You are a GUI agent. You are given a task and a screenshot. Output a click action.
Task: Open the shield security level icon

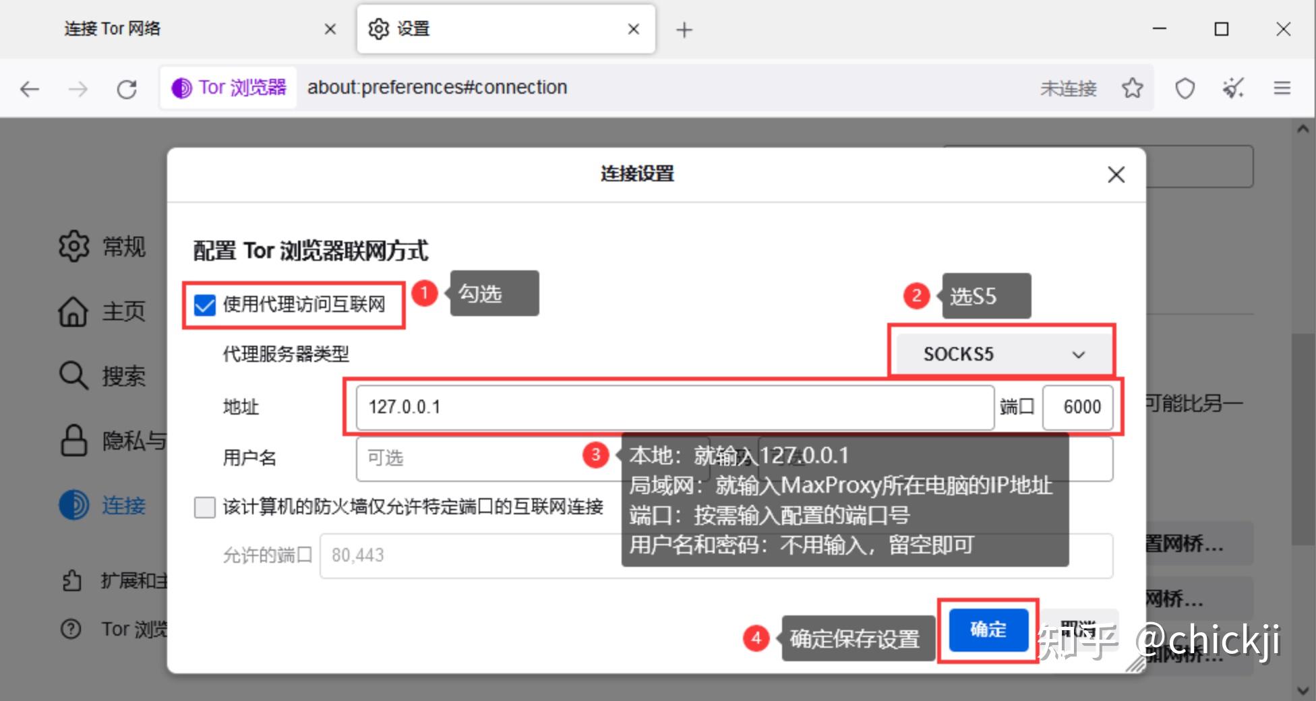(x=1185, y=88)
